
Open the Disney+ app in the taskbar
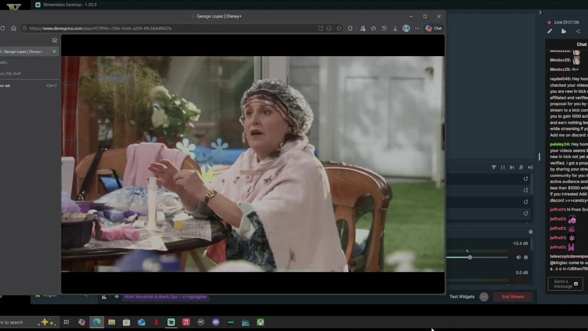click(246, 322)
